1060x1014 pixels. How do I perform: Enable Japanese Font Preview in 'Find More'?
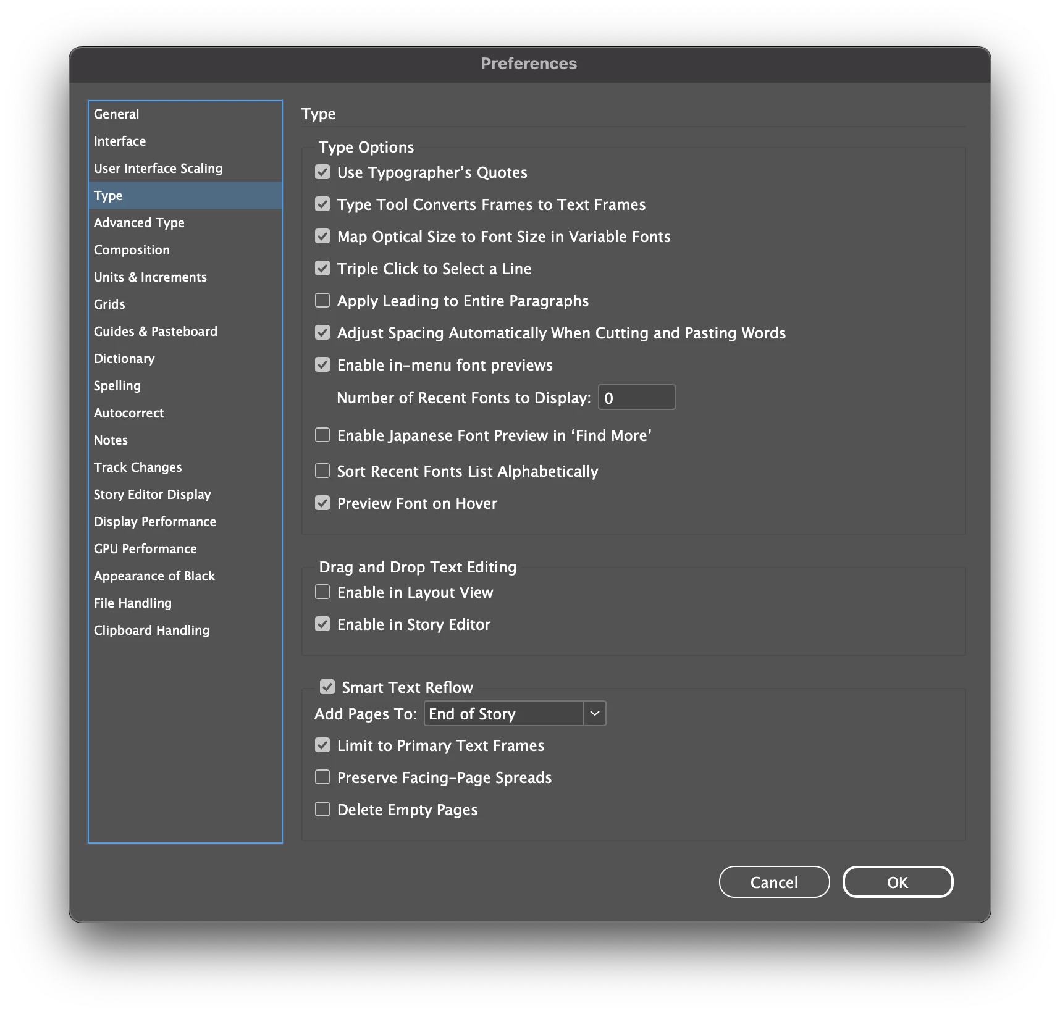322,435
